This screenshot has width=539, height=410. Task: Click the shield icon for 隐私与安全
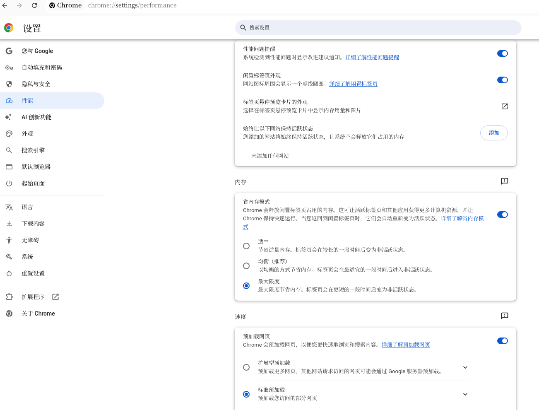9,84
